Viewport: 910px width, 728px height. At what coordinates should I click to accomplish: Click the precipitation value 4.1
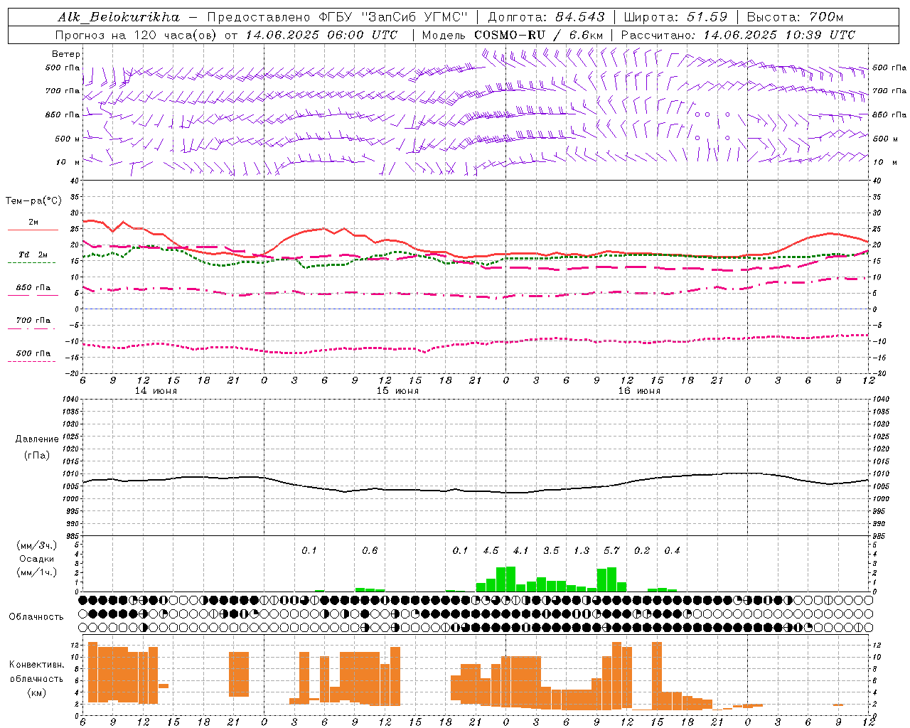pos(520,550)
